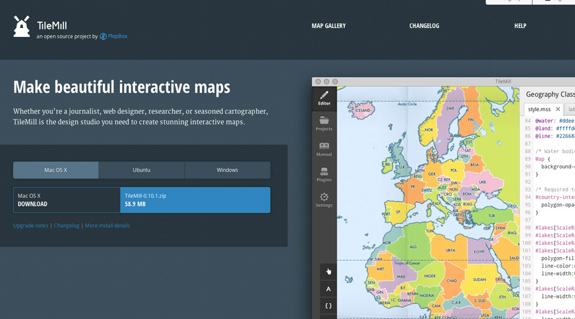Select the pan hand tool icon
The image size is (575, 319).
pyautogui.click(x=328, y=271)
